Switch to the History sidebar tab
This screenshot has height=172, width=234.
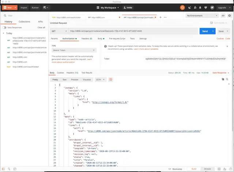click(x=8, y=22)
